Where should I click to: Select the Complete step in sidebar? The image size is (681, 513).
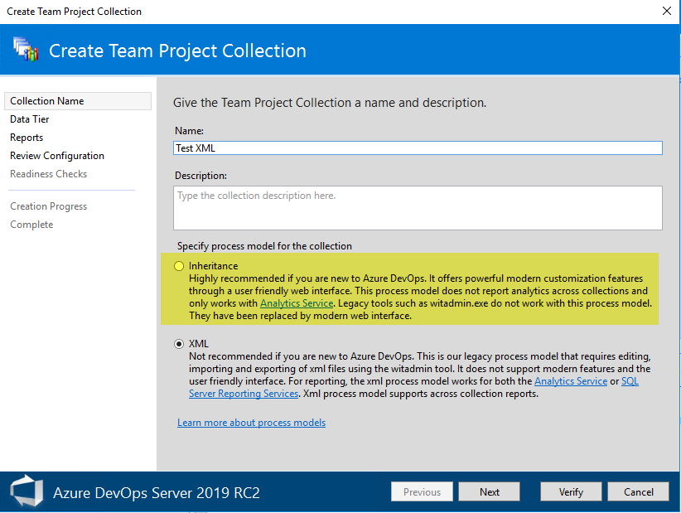(x=31, y=225)
